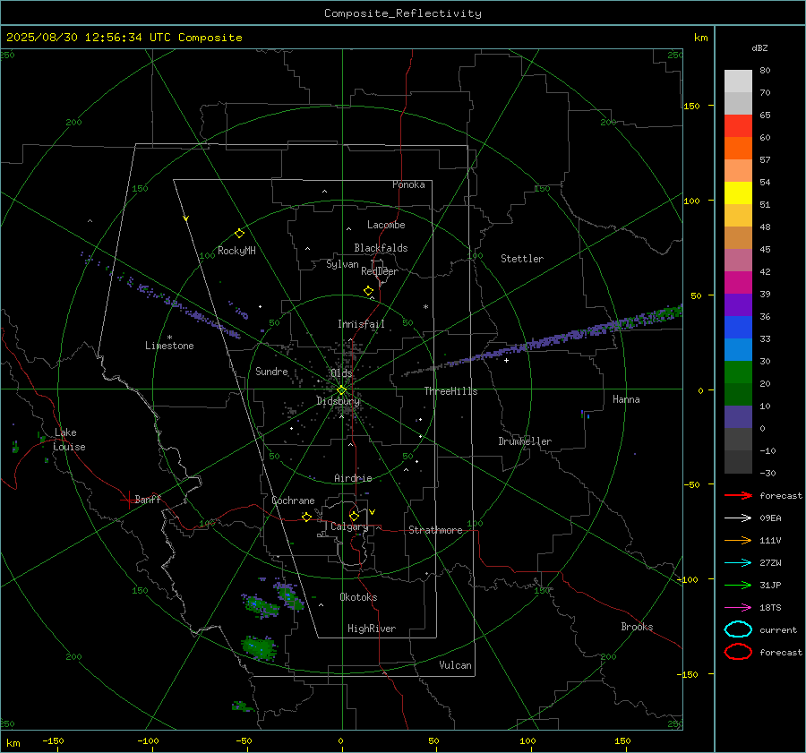
Task: Click the Lake Louise map label
Action: tap(69, 440)
